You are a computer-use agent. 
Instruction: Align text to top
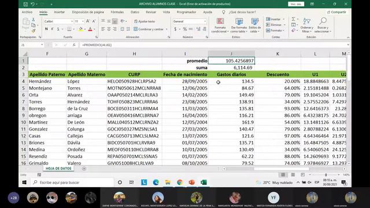tap(103, 21)
